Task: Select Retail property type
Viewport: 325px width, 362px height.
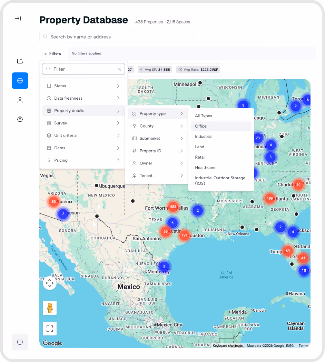Action: click(x=221, y=157)
